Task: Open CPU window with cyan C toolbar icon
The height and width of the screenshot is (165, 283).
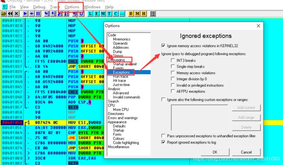Action: tap(116, 14)
